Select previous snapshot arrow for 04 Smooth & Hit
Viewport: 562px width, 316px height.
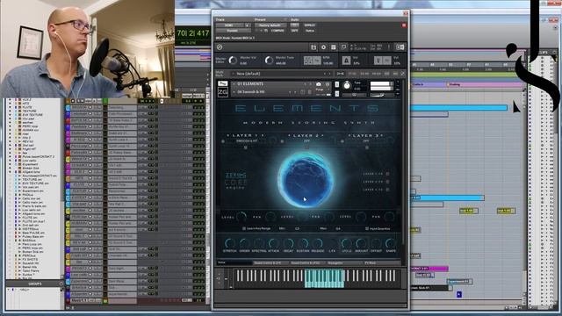[290, 92]
